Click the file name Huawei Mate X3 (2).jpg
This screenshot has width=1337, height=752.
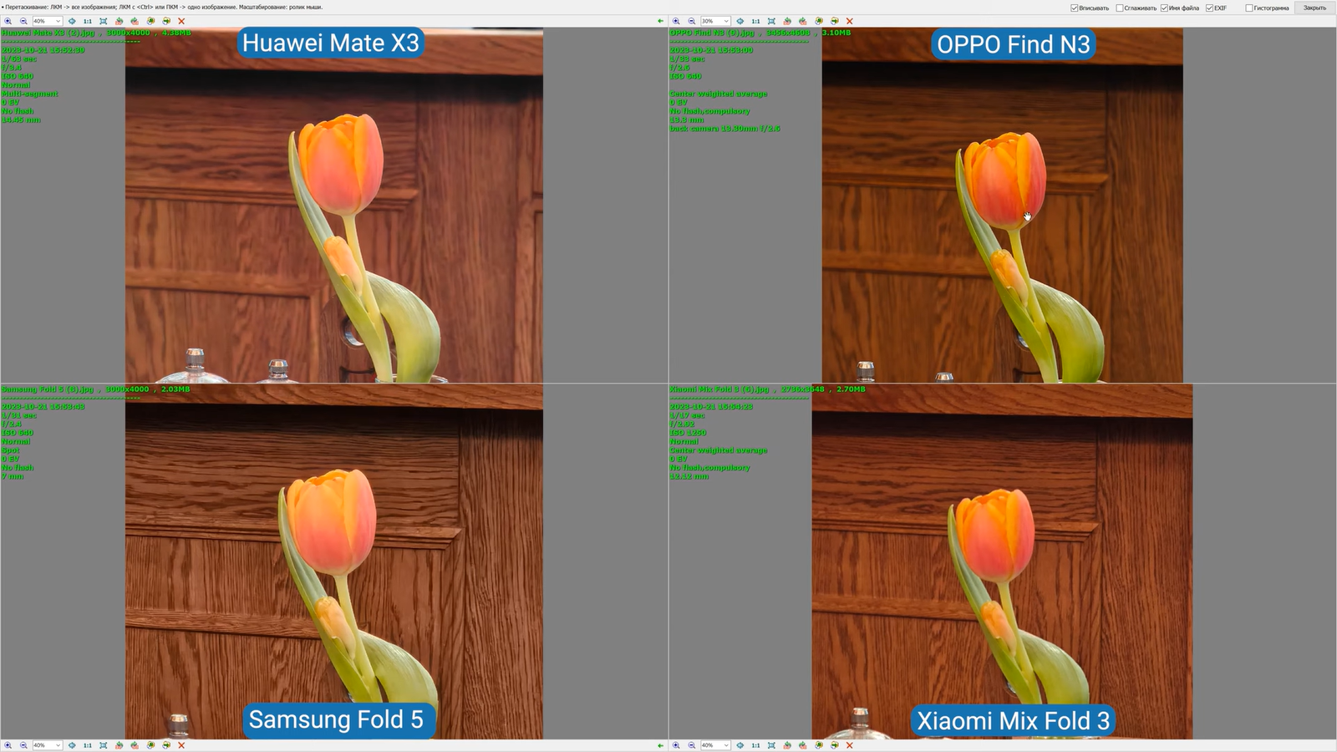48,33
